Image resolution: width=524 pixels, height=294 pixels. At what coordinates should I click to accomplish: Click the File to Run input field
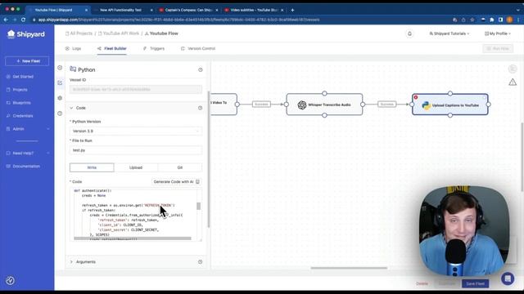point(136,150)
